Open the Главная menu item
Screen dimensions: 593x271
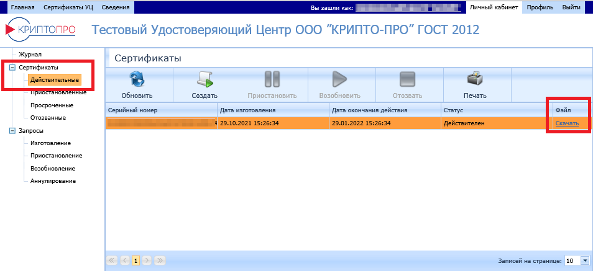tap(23, 7)
